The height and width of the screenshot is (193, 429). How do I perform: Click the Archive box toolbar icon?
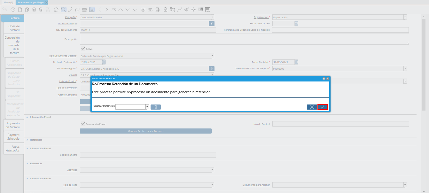click(150, 10)
